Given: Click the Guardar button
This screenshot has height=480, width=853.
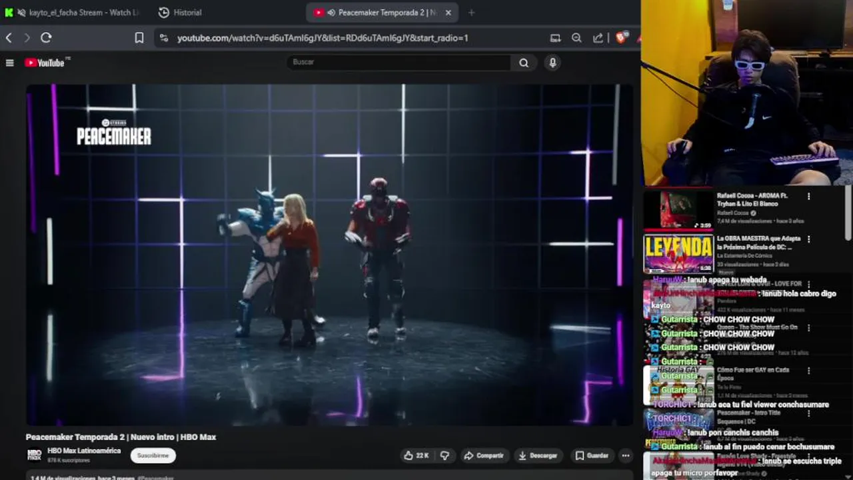Looking at the screenshot, I should 592,455.
